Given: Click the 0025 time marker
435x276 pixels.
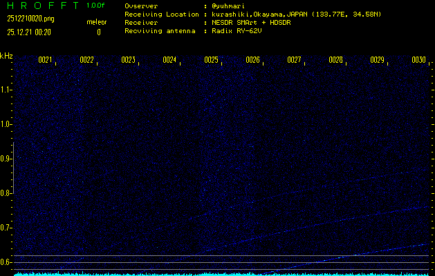Looking at the screenshot, I should coord(211,60).
